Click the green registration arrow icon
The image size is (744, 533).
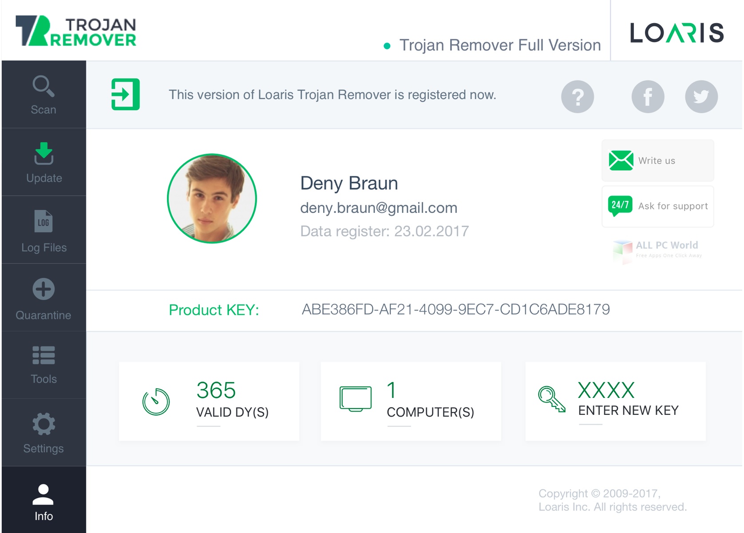point(126,94)
